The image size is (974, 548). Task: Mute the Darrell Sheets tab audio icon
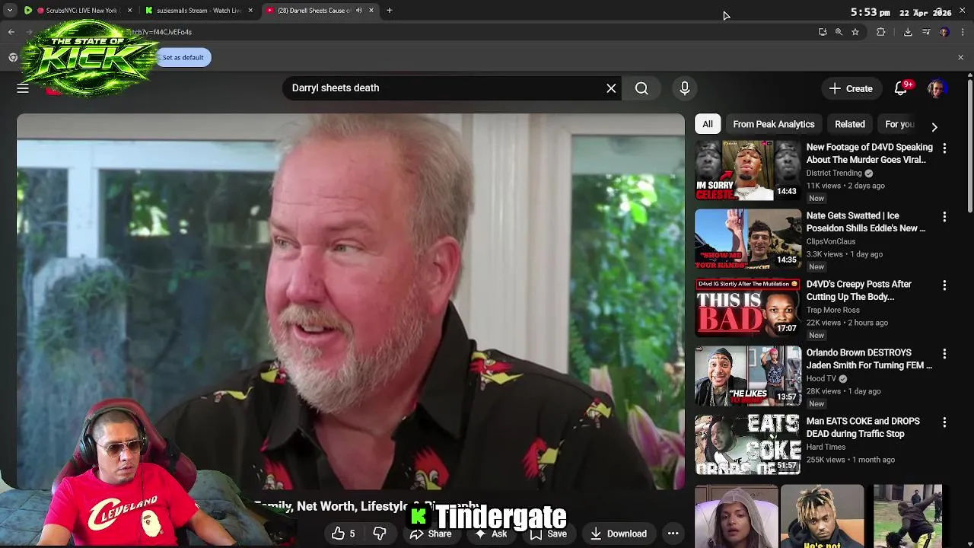point(359,11)
